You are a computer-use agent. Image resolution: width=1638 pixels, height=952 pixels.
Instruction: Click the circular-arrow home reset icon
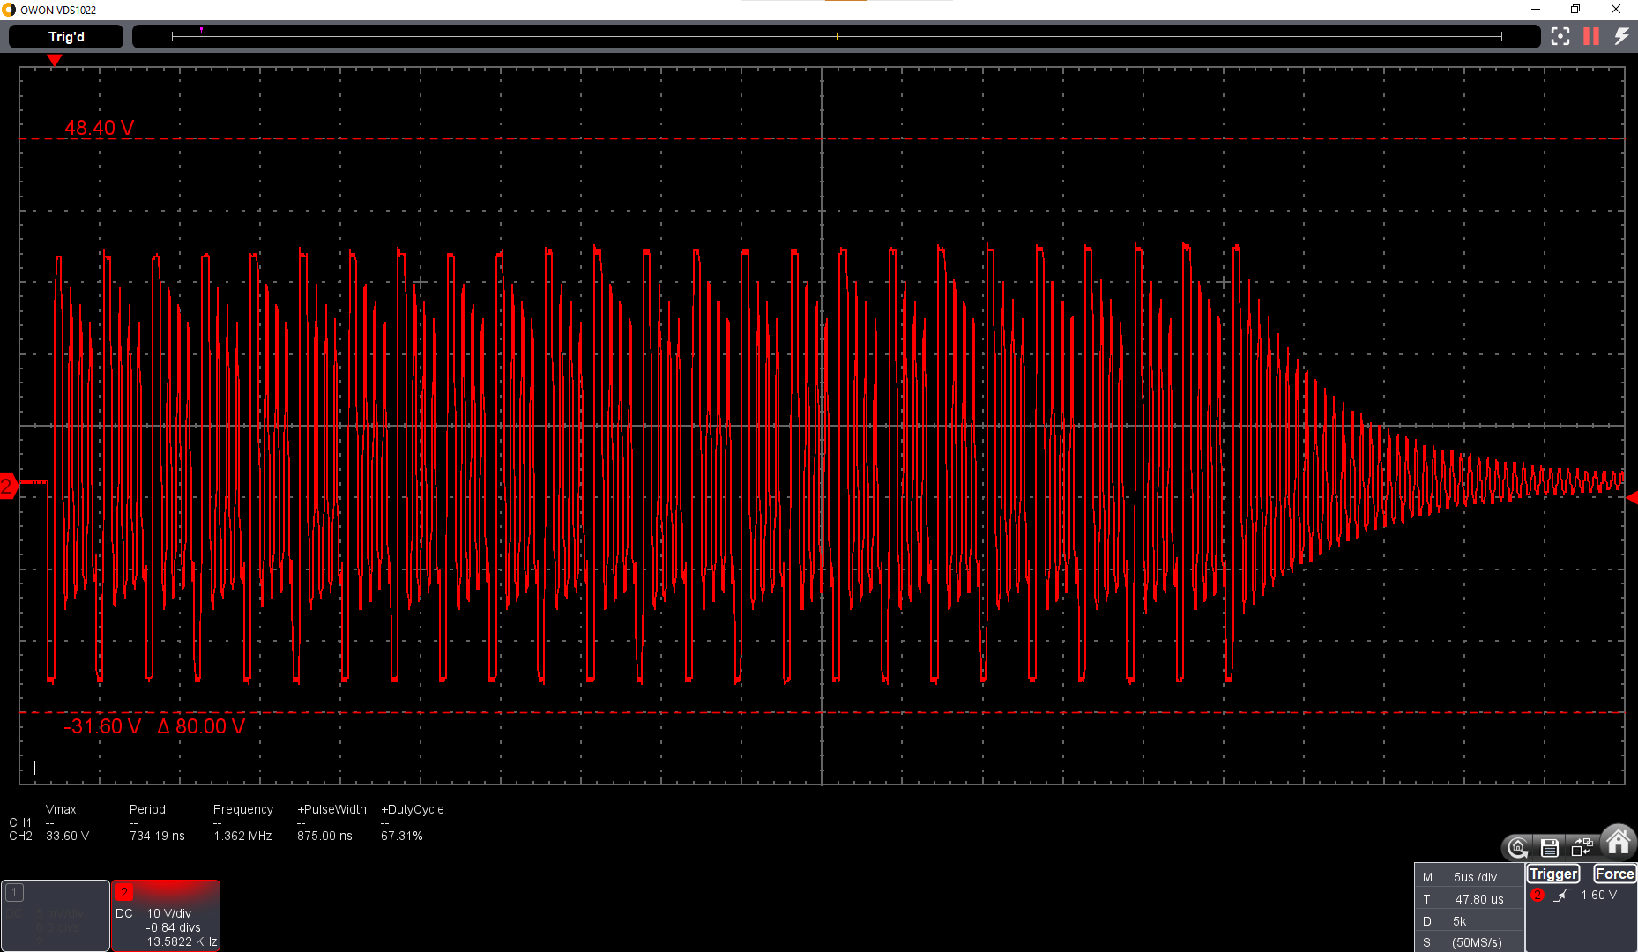(1517, 847)
